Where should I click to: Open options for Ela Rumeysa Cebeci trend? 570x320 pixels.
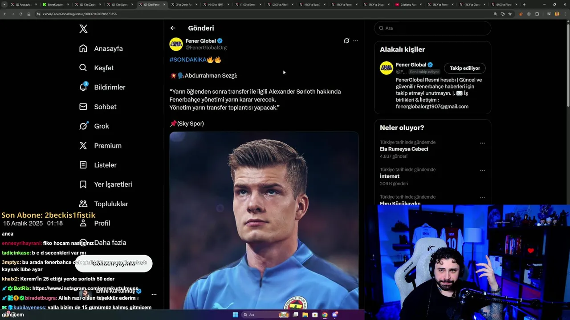click(x=482, y=143)
